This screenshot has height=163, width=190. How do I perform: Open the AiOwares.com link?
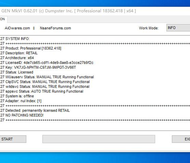pyautogui.click(x=17, y=28)
